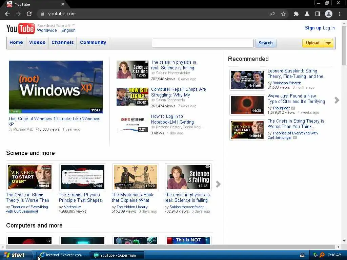Open Computer Repair Shops Are Struggling link
Viewport: 347px width, 260px height.
click(178, 92)
